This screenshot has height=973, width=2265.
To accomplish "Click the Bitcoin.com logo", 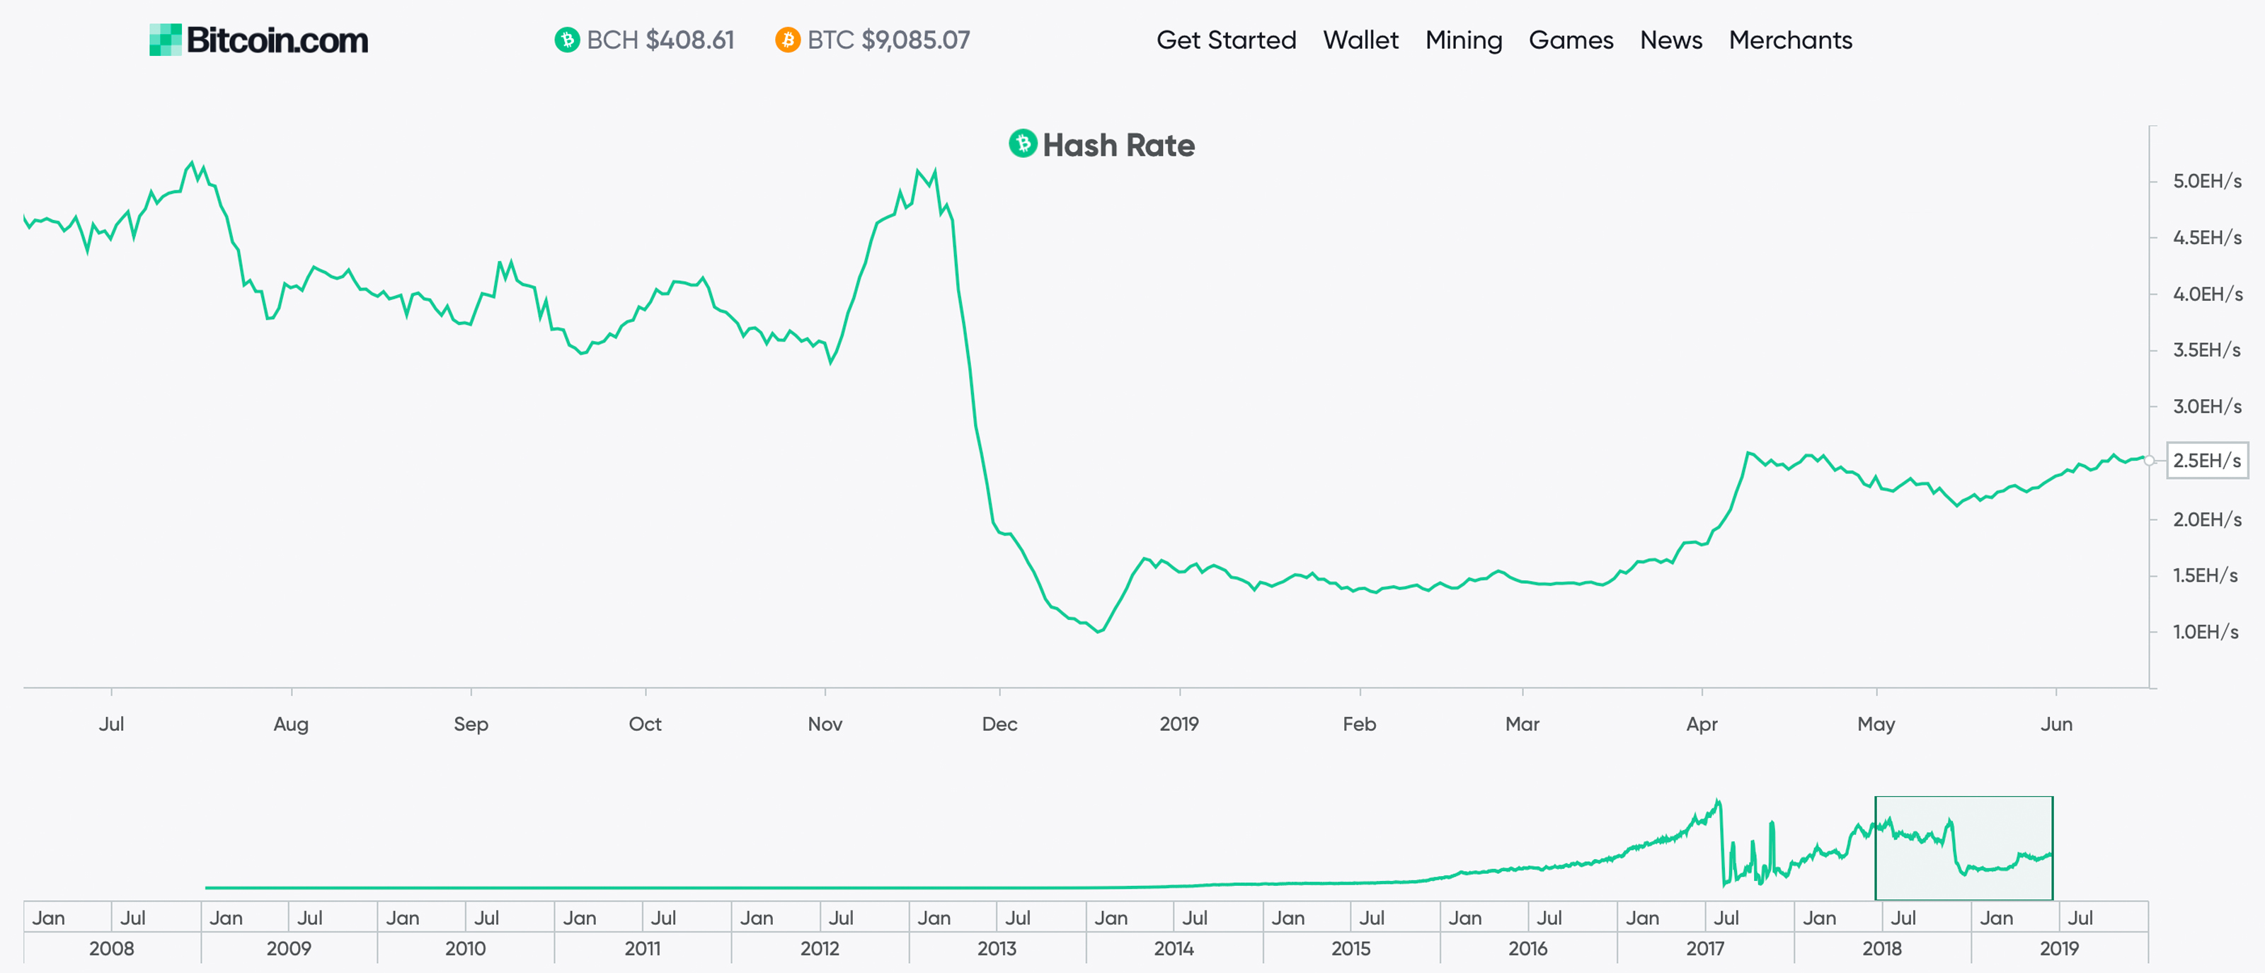I will click(x=258, y=40).
